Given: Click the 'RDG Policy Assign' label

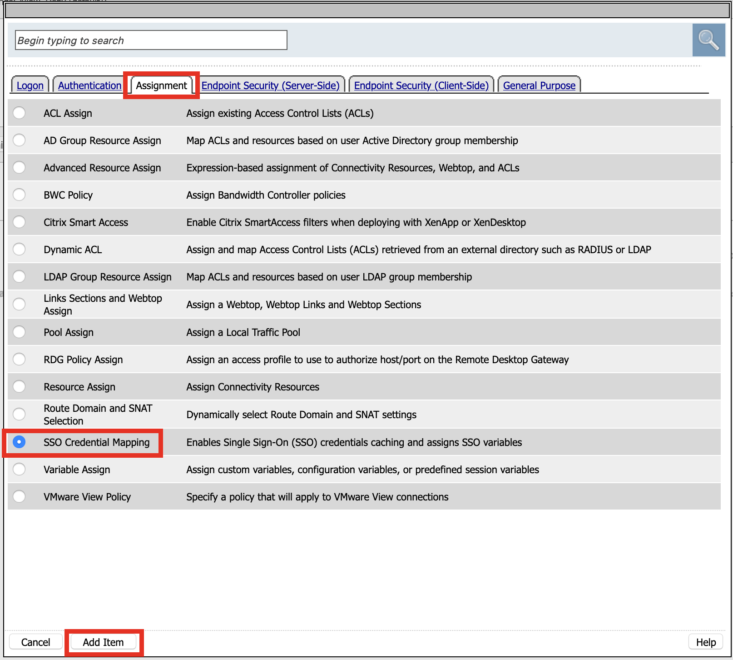Looking at the screenshot, I should (x=84, y=360).
